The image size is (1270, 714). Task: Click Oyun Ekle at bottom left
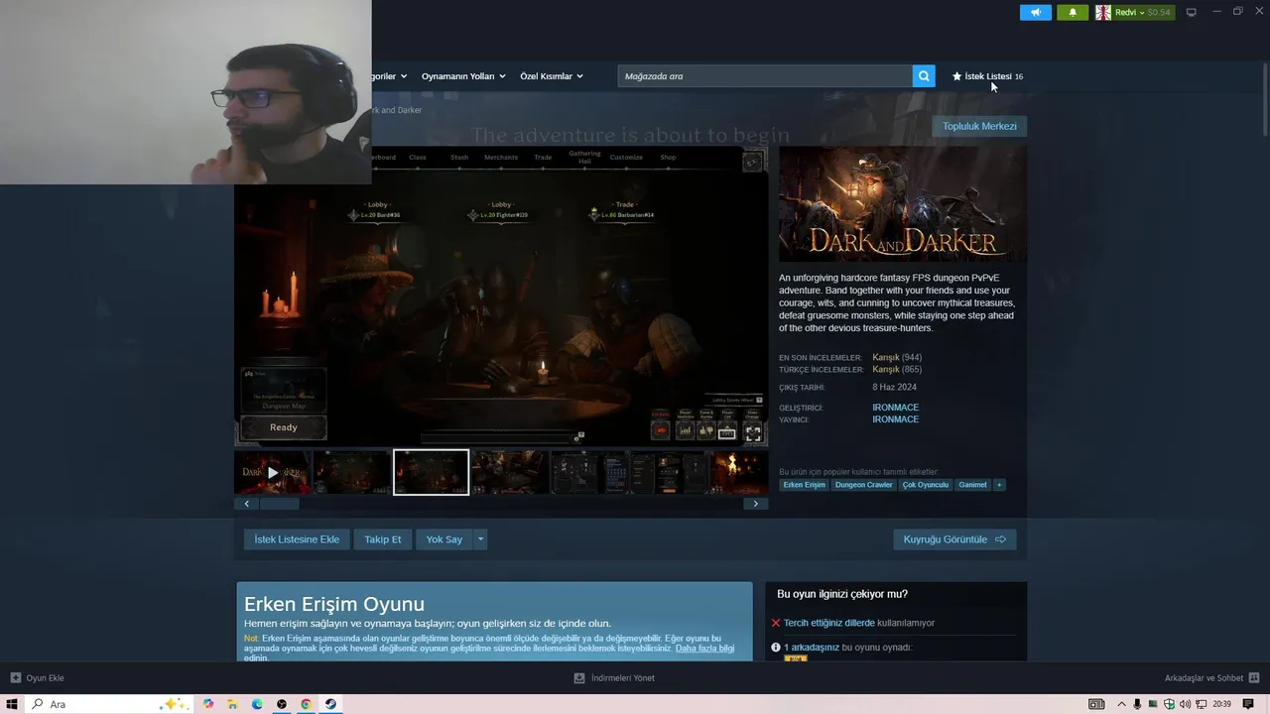coord(38,678)
